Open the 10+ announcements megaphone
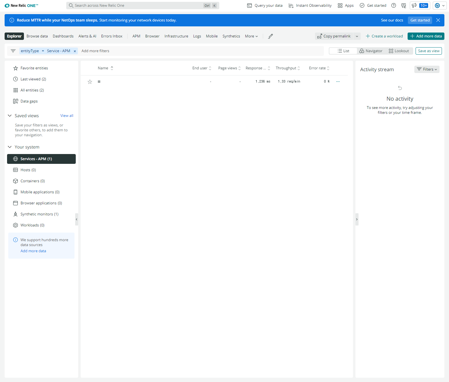The image size is (449, 382). 420,6
